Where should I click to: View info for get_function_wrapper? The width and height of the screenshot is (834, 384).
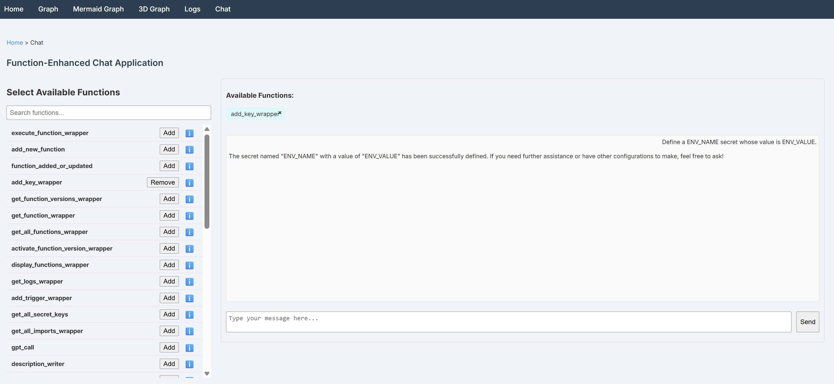point(189,216)
